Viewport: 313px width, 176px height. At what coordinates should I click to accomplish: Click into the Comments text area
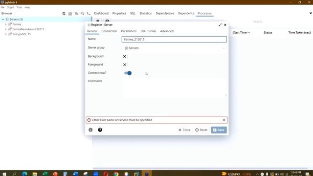(x=174, y=88)
